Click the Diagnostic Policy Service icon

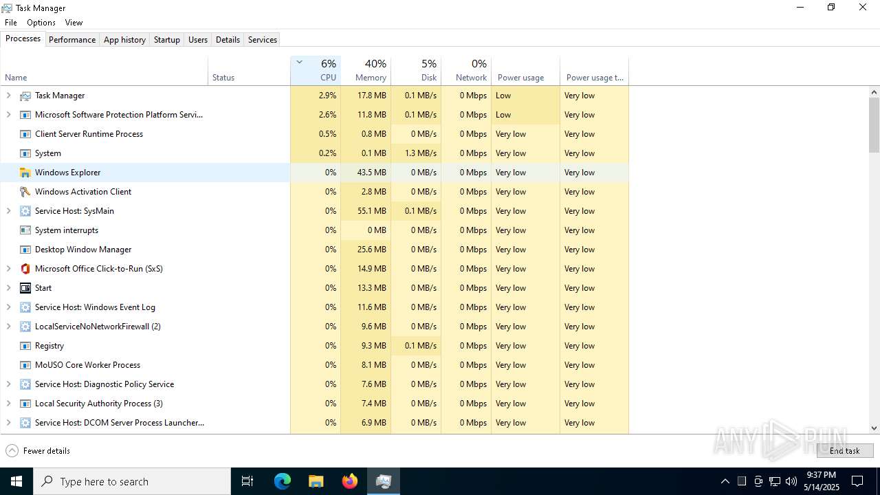tap(25, 384)
